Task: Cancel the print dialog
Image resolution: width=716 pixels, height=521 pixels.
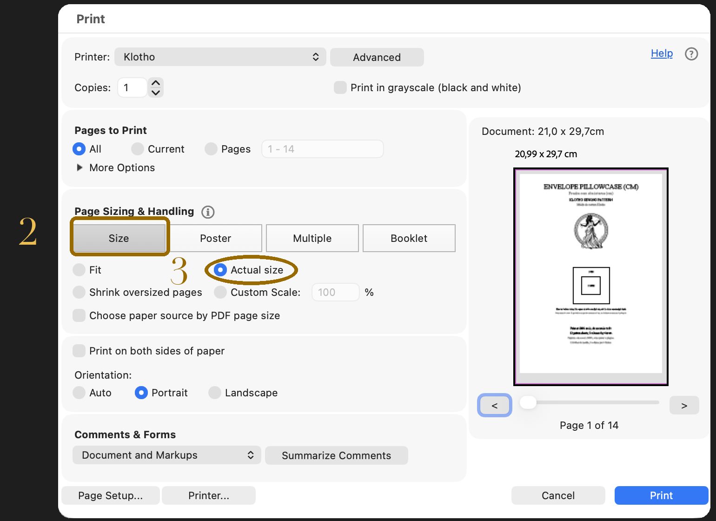Action: [x=558, y=495]
